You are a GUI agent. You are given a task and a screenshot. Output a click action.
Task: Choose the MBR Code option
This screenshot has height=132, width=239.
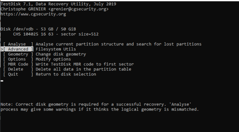(x=18, y=64)
